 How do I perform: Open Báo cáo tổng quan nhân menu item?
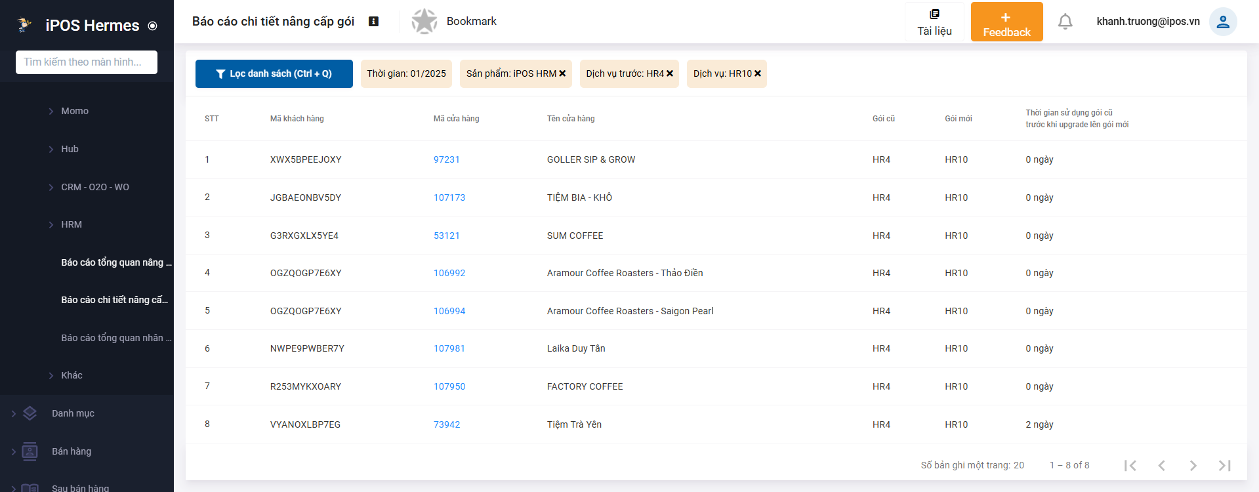click(x=116, y=338)
